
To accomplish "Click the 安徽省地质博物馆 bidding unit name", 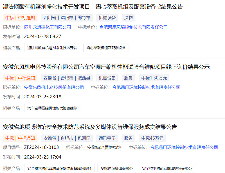I will click(x=104, y=147).
